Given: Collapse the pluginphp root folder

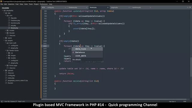Looking at the screenshot, I should 2,10.
